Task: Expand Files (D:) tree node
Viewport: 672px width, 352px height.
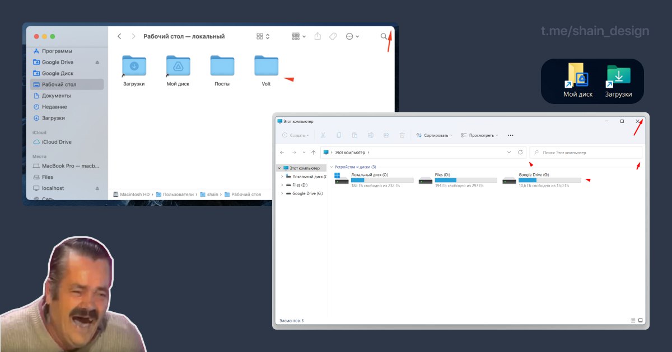Action: (x=282, y=185)
